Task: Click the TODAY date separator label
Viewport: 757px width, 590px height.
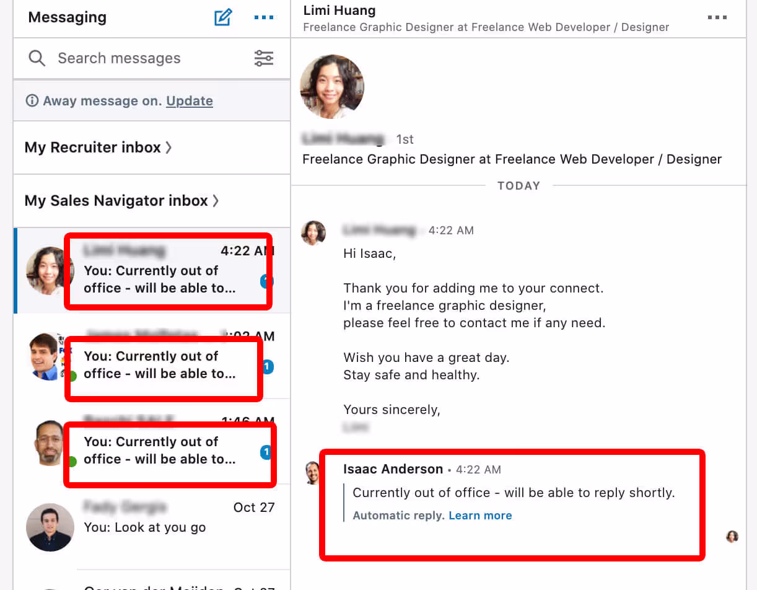Action: [519, 185]
